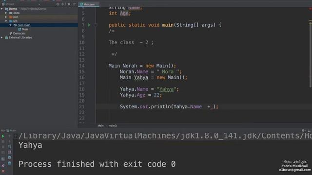The image size is (312, 175).
Task: Click the Age field declaration on line 5
Action: click(124, 13)
